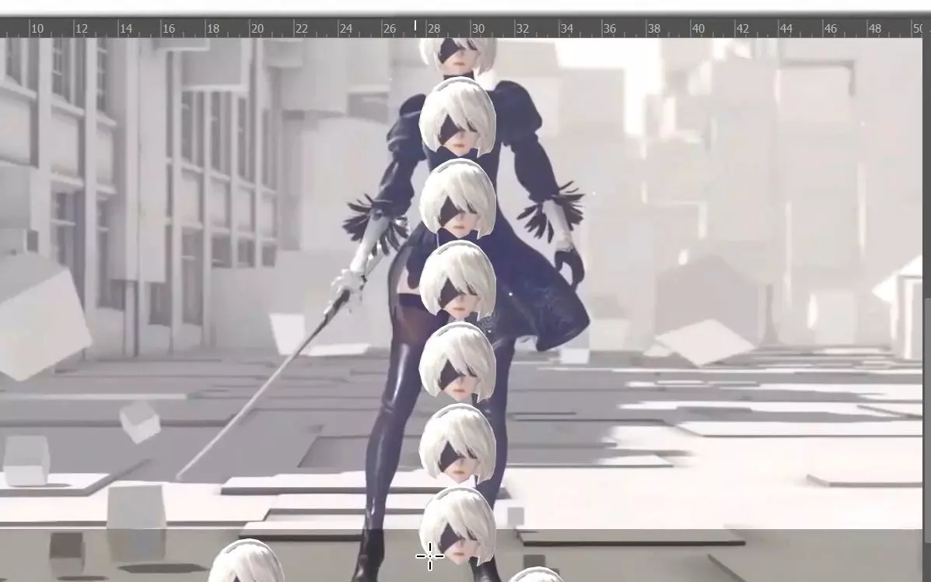Click ruler mark "32"
Screen dimensions: 931x582
point(522,29)
